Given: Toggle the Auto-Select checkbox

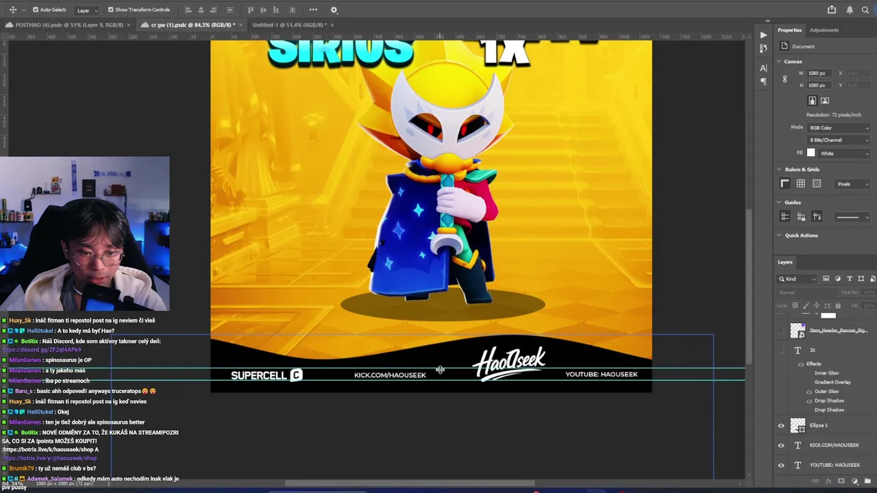Looking at the screenshot, I should (36, 10).
